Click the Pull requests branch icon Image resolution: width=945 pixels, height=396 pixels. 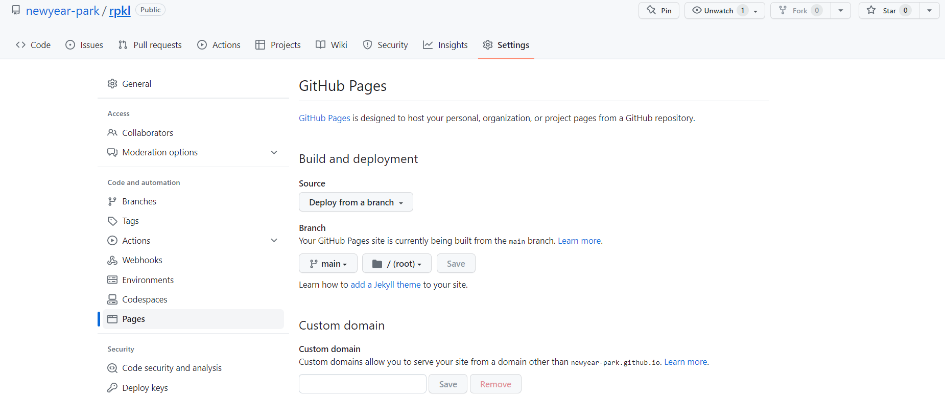[x=123, y=45]
